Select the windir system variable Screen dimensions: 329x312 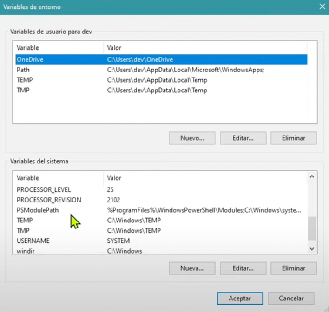click(x=26, y=251)
